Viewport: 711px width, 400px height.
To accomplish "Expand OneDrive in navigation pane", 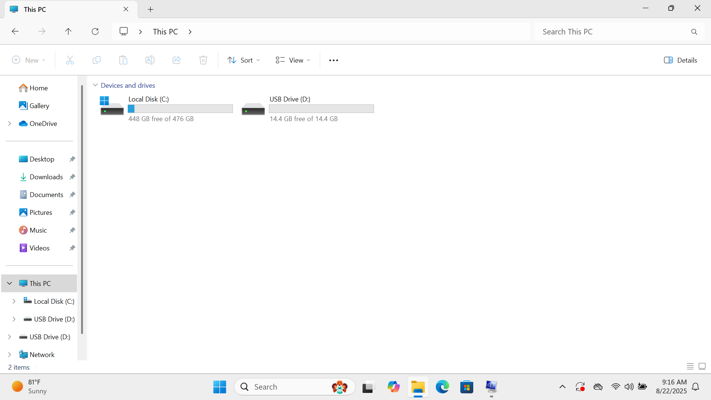I will pyautogui.click(x=10, y=123).
